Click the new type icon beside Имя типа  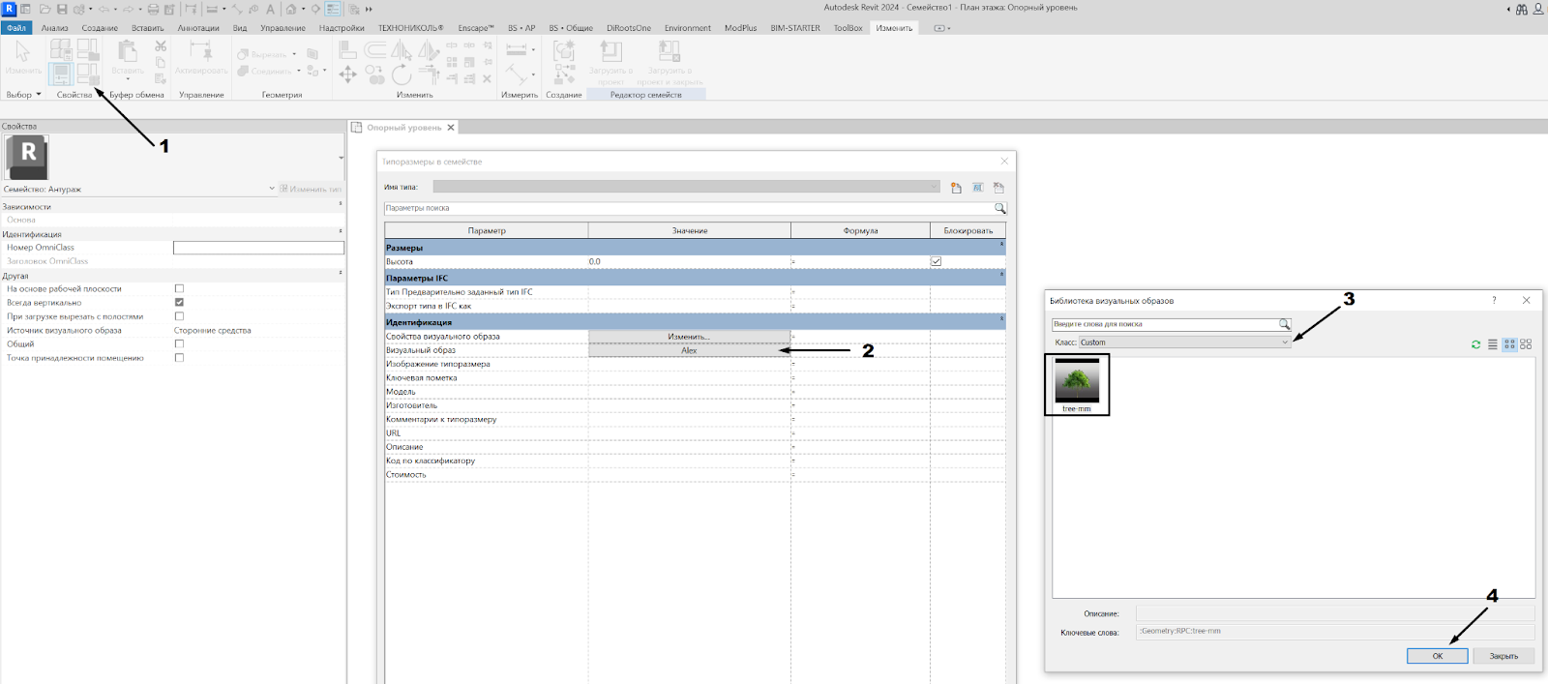click(956, 188)
